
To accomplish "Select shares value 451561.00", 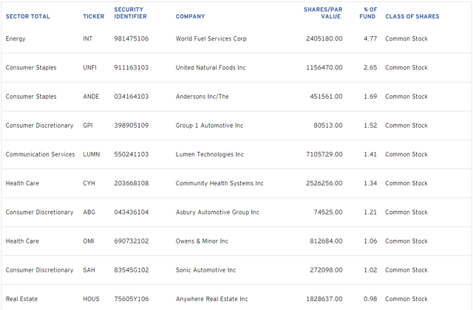I will pyautogui.click(x=326, y=97).
